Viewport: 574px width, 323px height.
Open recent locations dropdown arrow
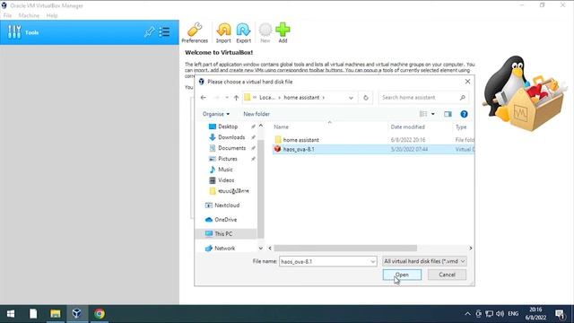coord(227,98)
